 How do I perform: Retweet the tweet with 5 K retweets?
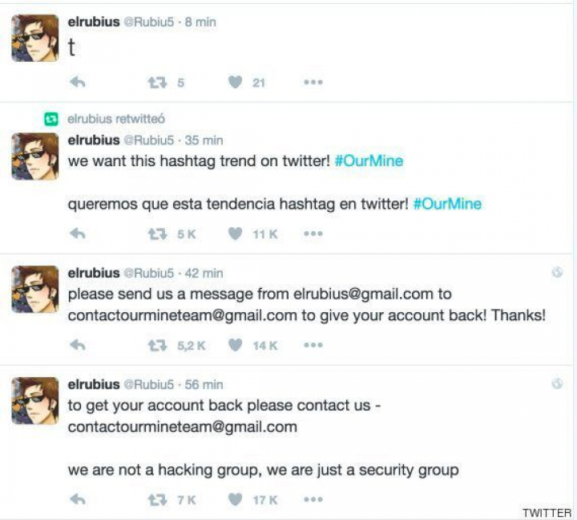pyautogui.click(x=155, y=234)
